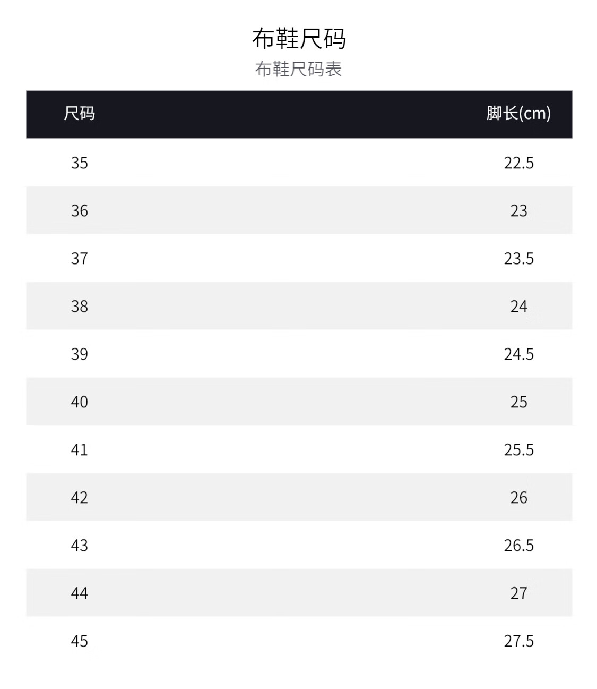Choose size 38 in the size column
597x689 pixels.
pos(80,306)
